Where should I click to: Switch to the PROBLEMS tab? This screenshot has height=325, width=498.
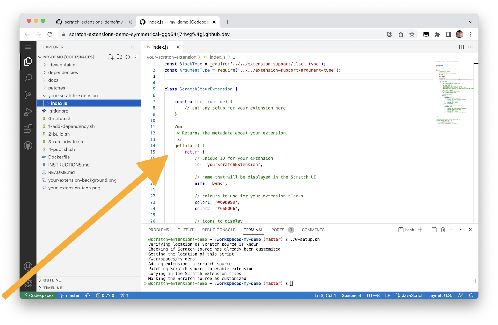(x=159, y=230)
